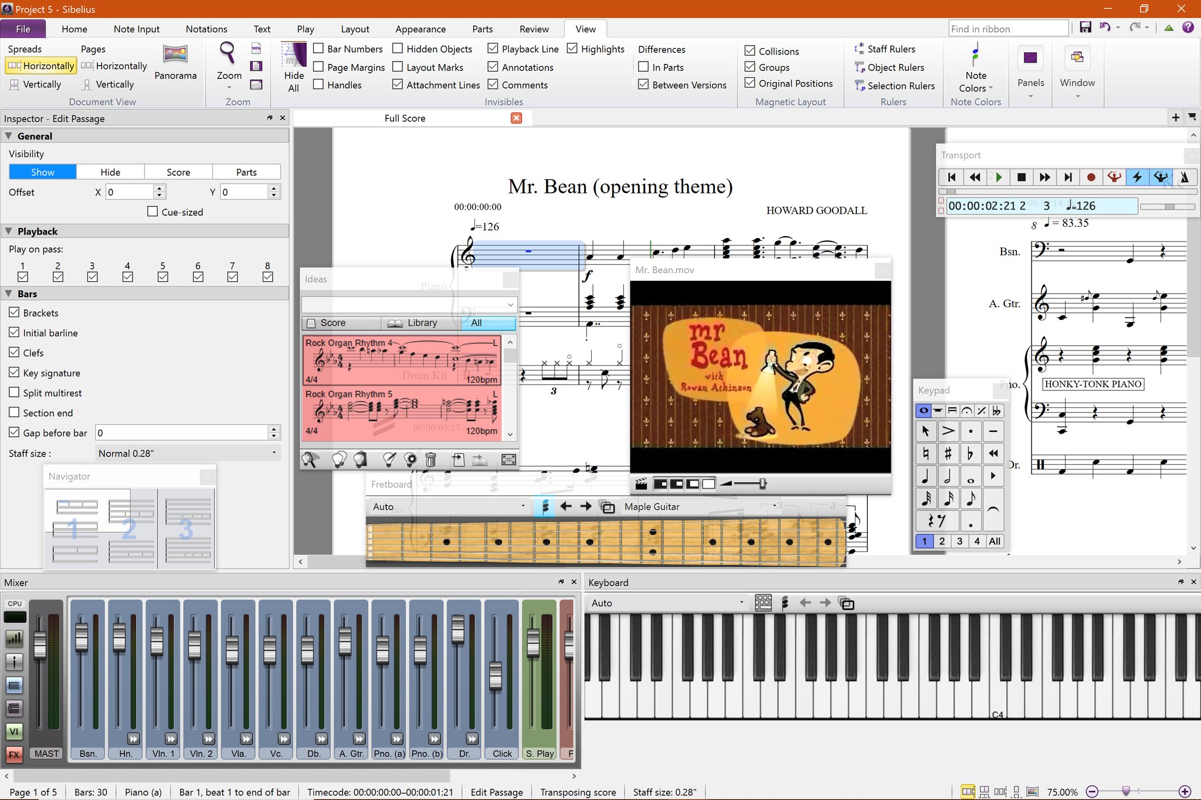Adjust the status bar zoom slider
Image resolution: width=1201 pixels, height=800 pixels.
pyautogui.click(x=1126, y=791)
